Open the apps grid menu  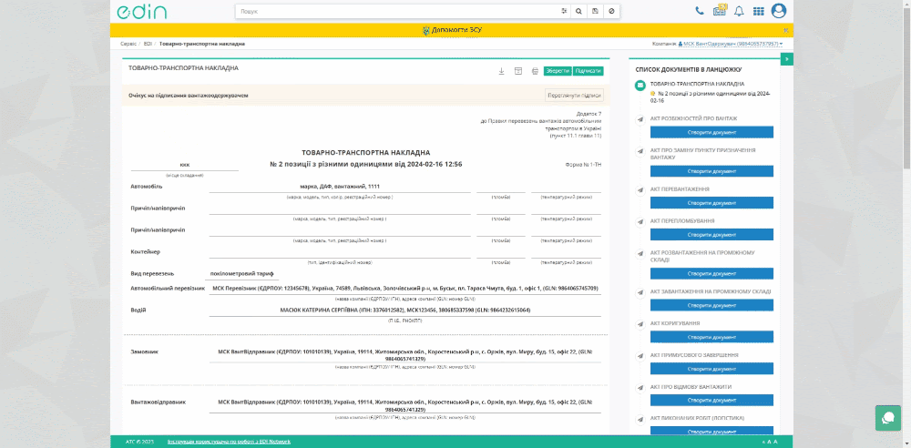[758, 11]
